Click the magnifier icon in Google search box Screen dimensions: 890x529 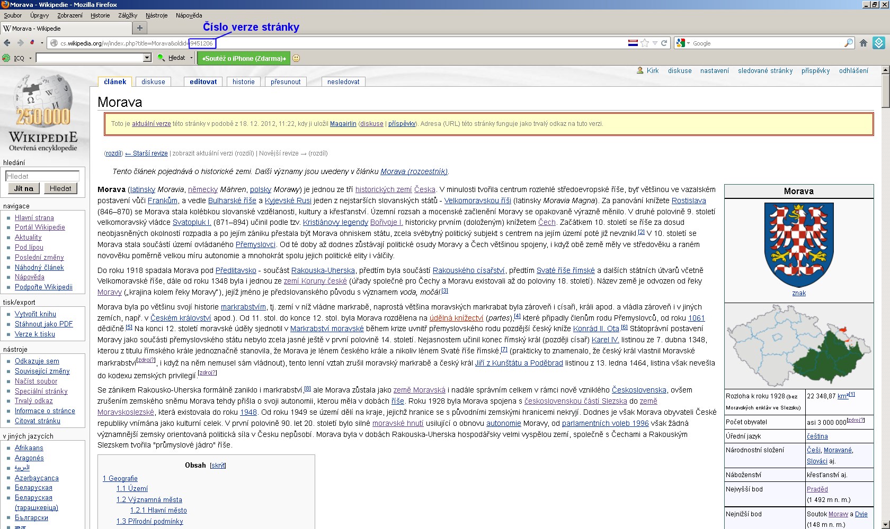click(x=848, y=43)
